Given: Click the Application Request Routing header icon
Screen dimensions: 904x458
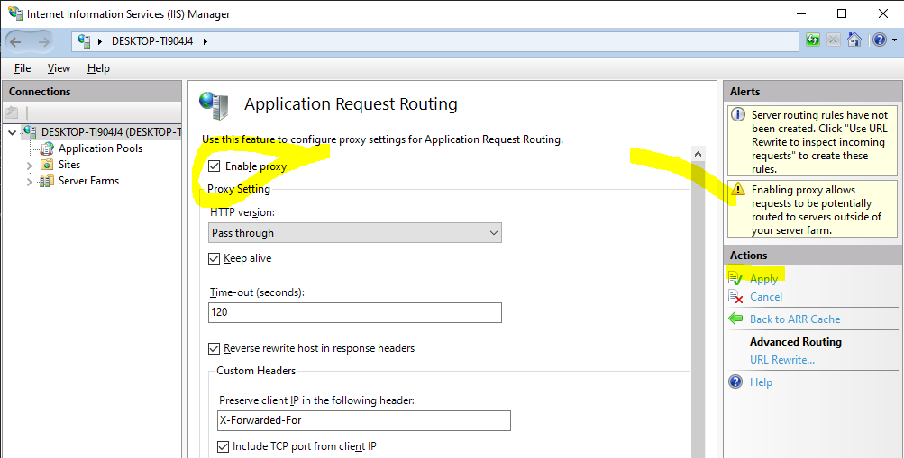Looking at the screenshot, I should tap(214, 105).
